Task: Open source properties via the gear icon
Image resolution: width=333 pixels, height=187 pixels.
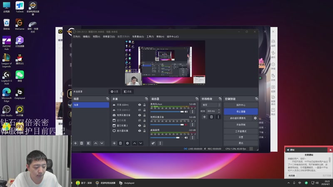Action: pyautogui.click(x=127, y=143)
